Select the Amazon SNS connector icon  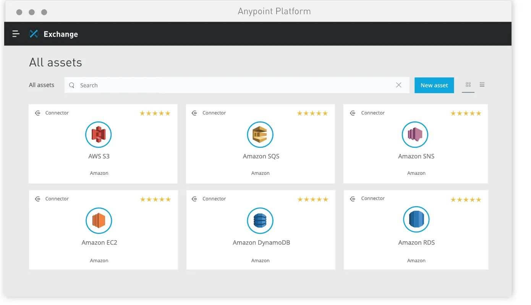(x=415, y=134)
